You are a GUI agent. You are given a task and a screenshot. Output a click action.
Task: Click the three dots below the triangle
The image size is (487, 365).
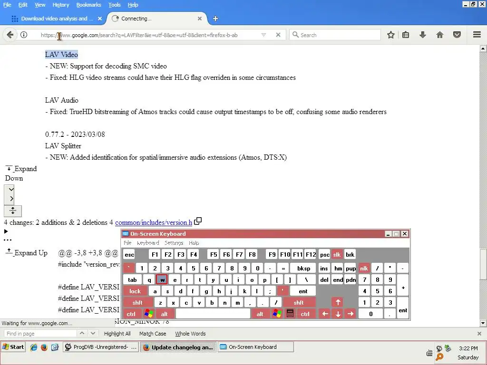8,240
